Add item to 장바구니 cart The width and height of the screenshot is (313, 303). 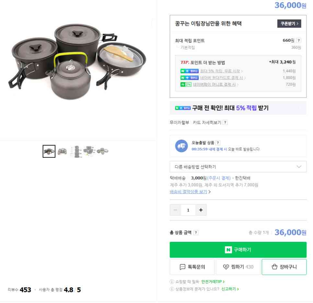284,267
